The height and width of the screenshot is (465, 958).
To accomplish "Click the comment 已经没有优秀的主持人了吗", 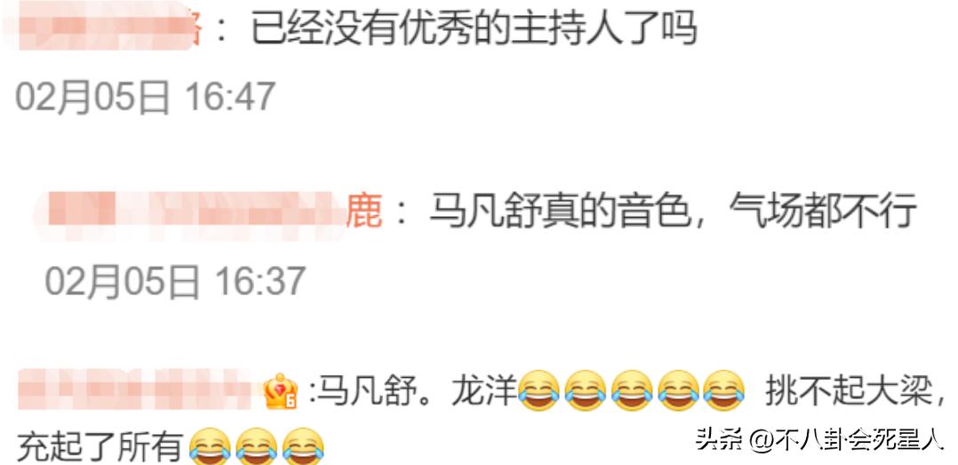I will (x=475, y=28).
